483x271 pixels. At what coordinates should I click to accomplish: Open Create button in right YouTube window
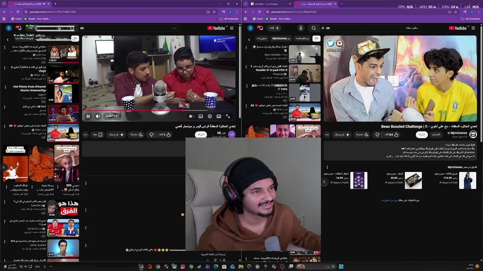click(274, 28)
